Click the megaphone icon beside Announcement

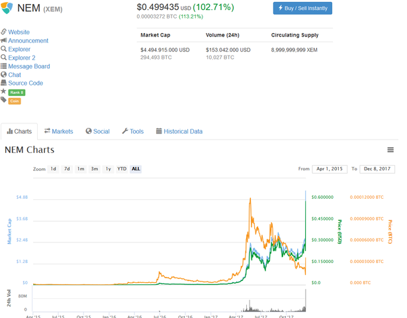3,40
